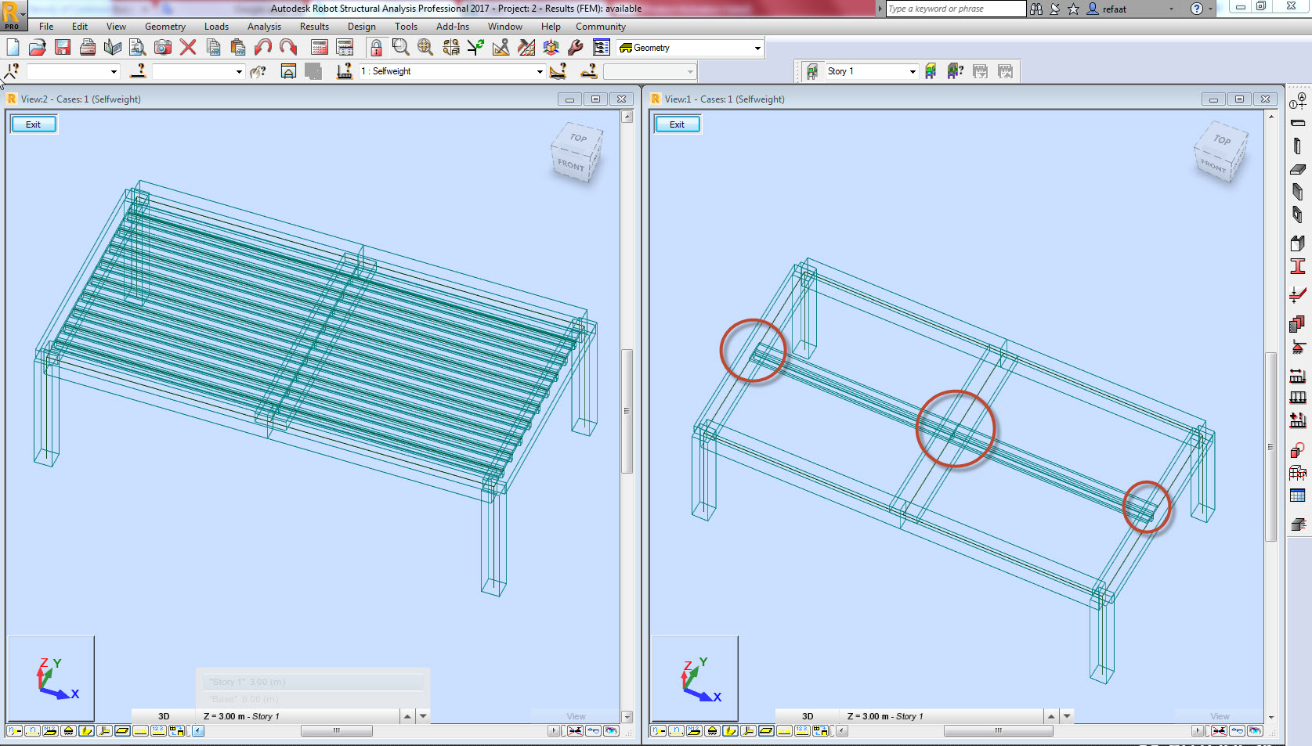The image size is (1312, 746).
Task: Click the Exit button in View:1
Action: pos(676,124)
